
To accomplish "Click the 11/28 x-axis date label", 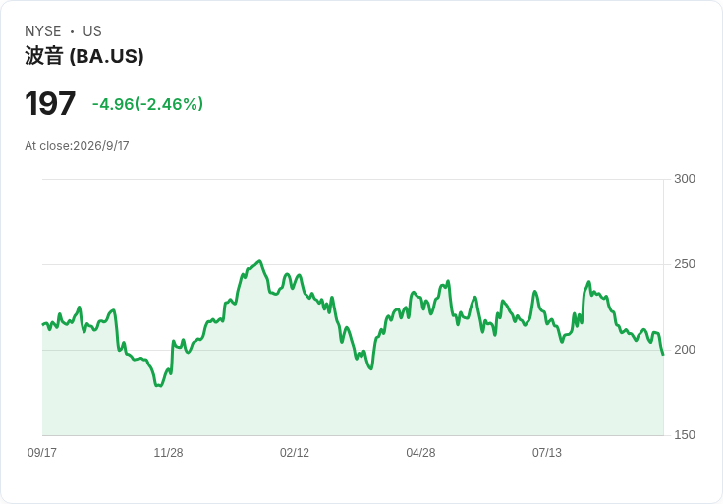I will coord(168,453).
